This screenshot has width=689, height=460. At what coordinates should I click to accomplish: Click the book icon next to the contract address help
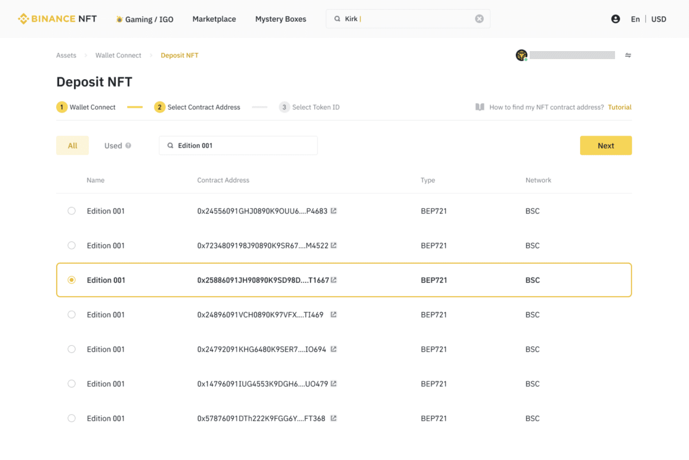click(x=480, y=107)
